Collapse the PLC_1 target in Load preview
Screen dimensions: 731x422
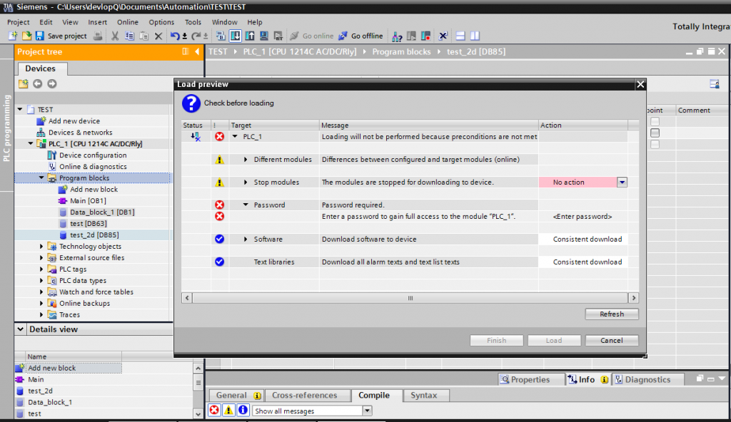235,136
